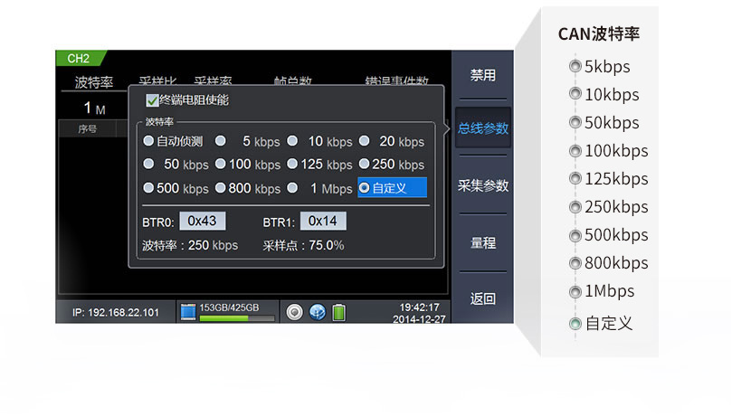Click the 19:42:17 clock in status bar

point(419,307)
